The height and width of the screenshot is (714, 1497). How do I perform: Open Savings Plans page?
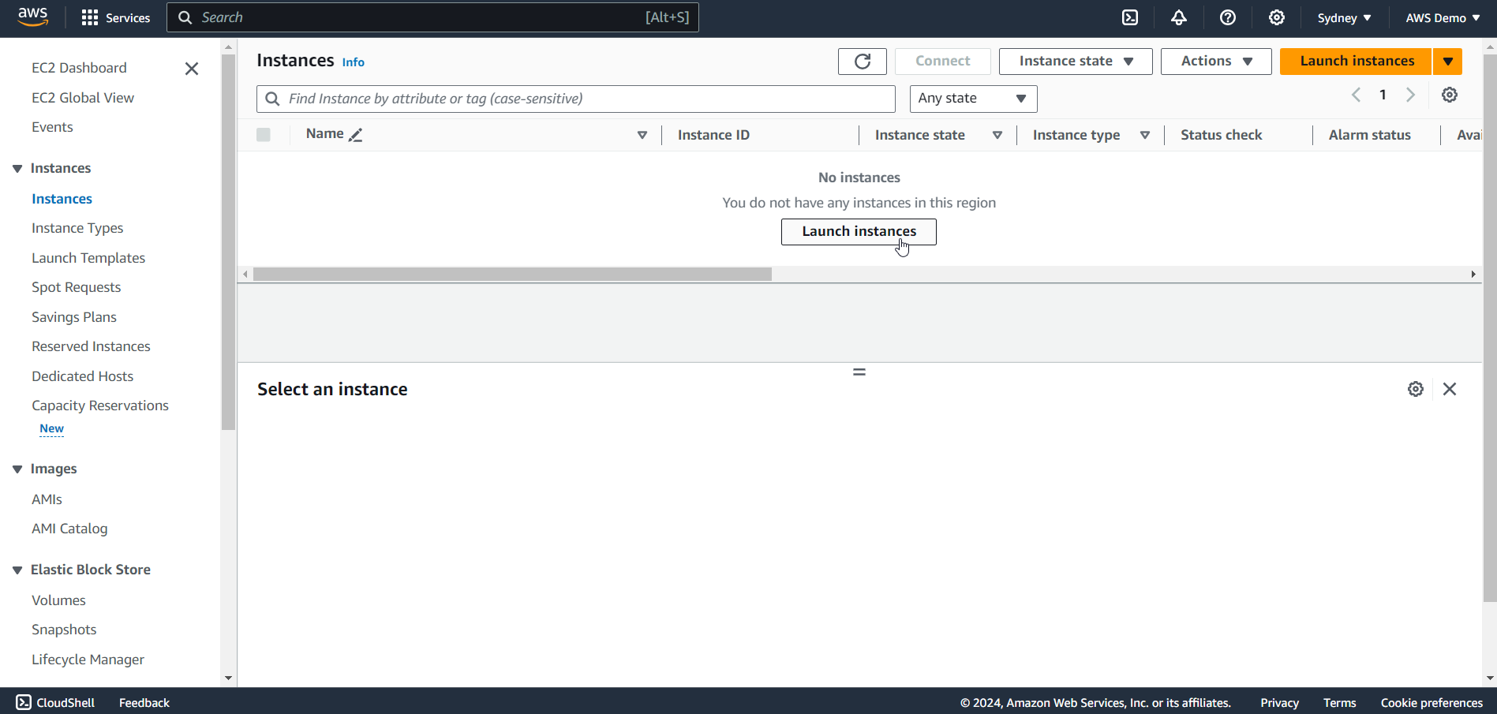pyautogui.click(x=74, y=317)
